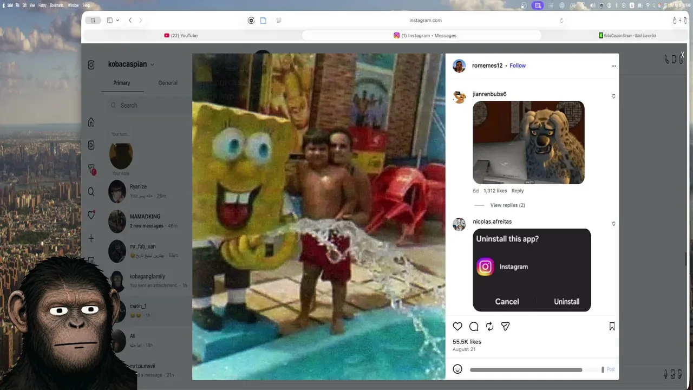Create a new post with plus icon

91,238
